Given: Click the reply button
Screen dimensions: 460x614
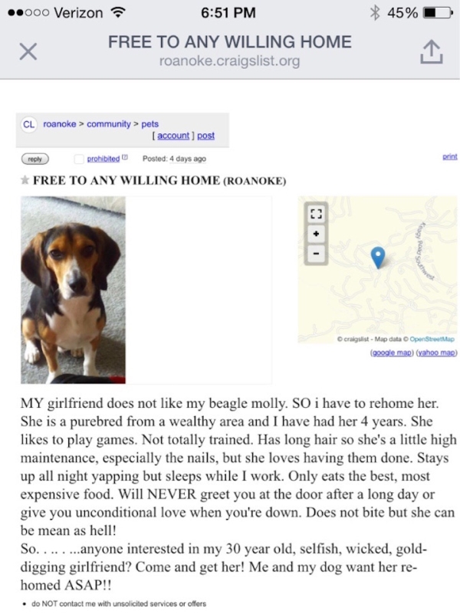Looking at the screenshot, I should [35, 159].
